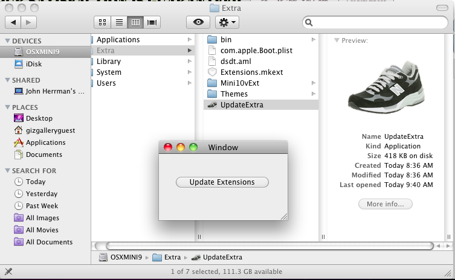
Task: Select the Applications folder in the first column
Action: pyautogui.click(x=143, y=39)
